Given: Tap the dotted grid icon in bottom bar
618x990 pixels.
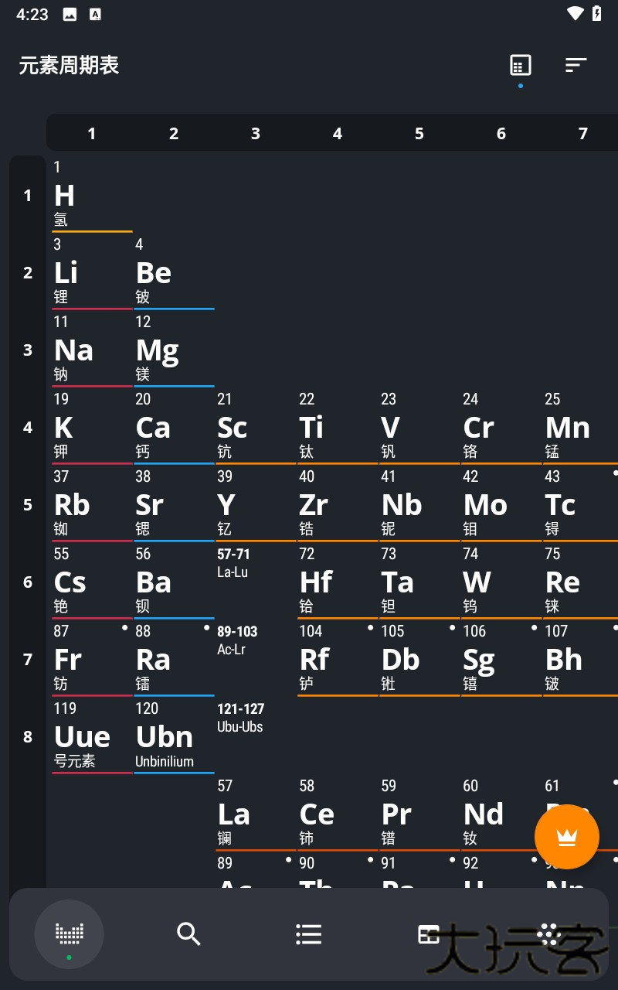Looking at the screenshot, I should point(548,934).
